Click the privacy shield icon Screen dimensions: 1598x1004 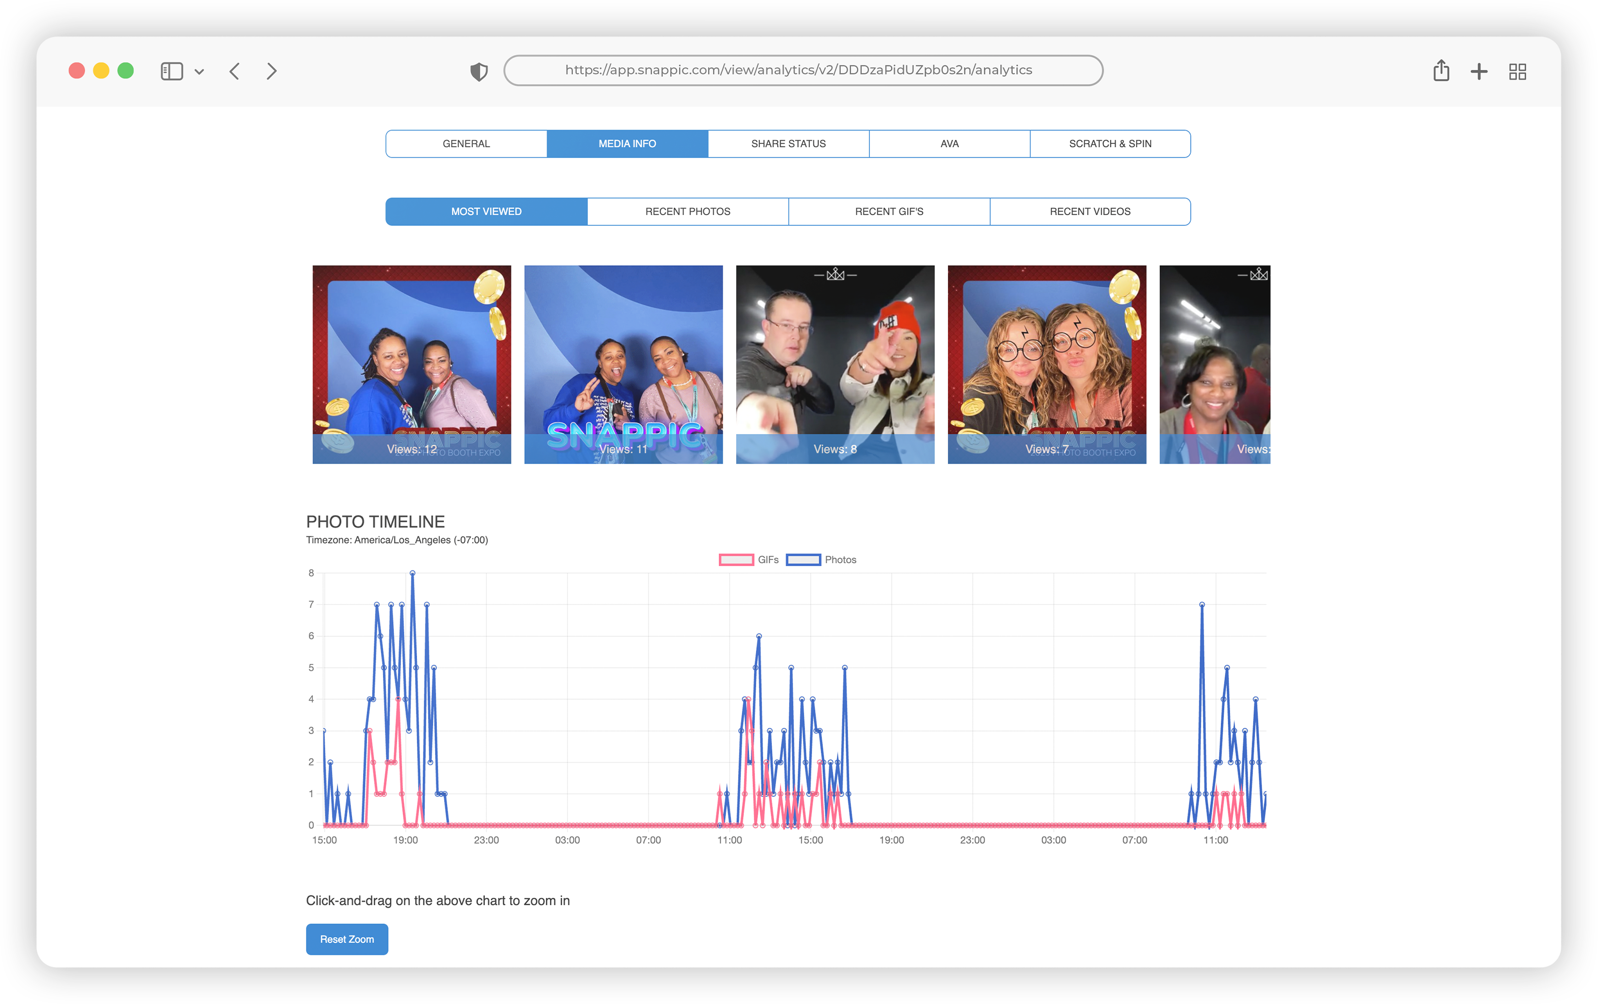(x=479, y=71)
